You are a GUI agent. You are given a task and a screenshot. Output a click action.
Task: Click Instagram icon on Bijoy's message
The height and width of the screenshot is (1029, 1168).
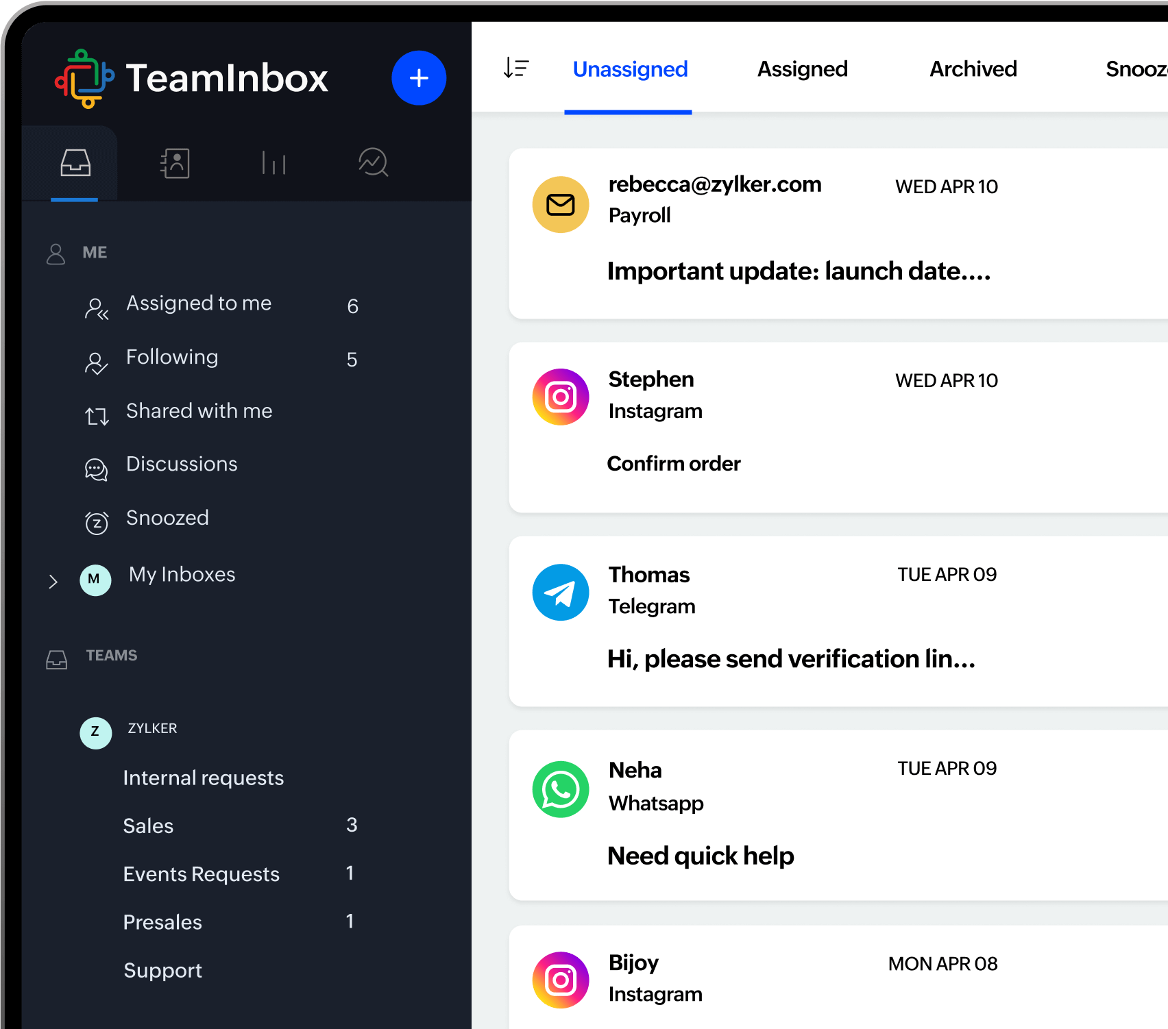point(561,980)
